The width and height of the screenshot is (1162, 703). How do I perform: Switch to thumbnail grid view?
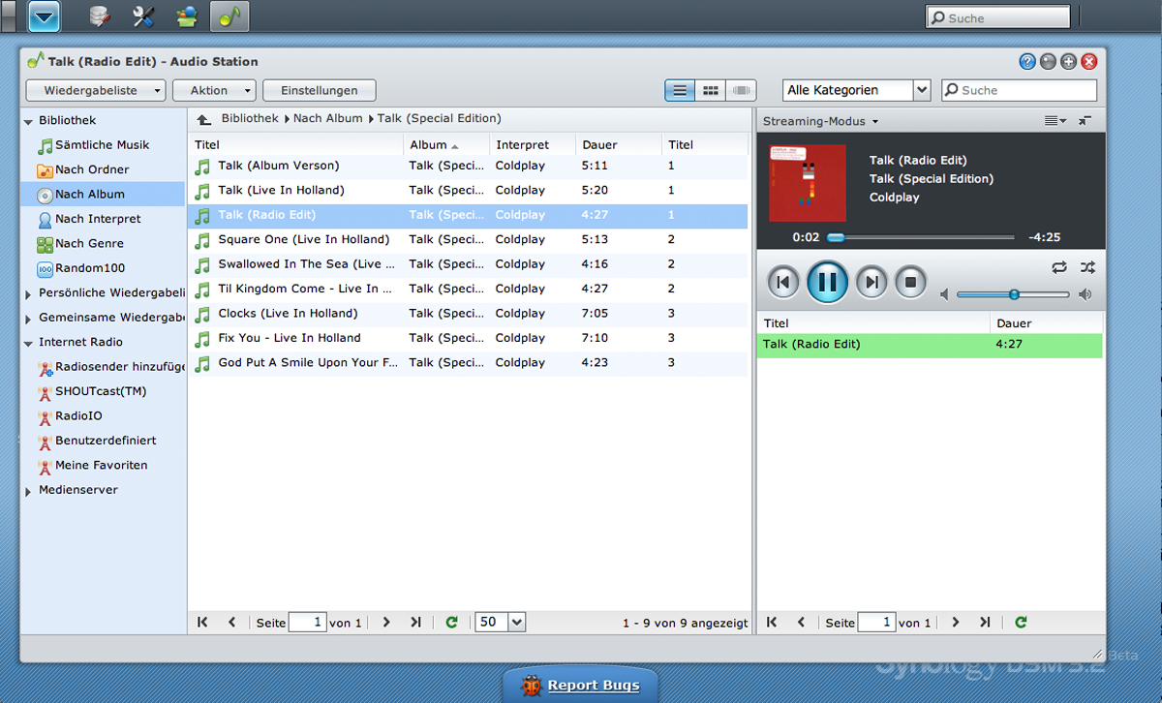(x=711, y=90)
